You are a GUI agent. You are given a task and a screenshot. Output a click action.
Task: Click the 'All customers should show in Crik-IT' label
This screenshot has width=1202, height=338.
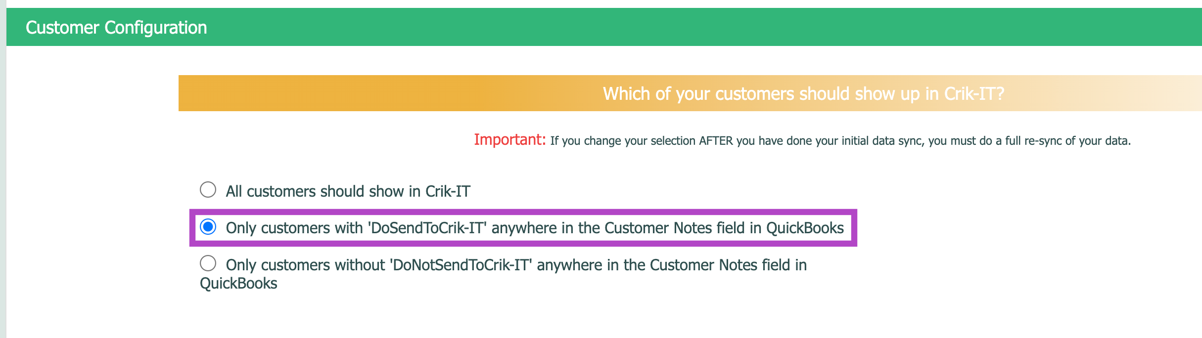(348, 191)
